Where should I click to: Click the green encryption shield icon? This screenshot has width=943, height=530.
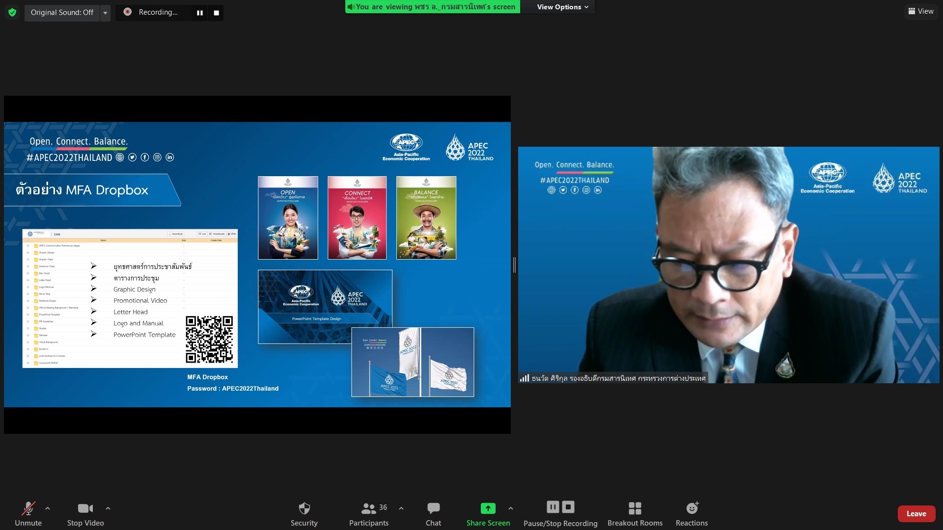[x=12, y=12]
